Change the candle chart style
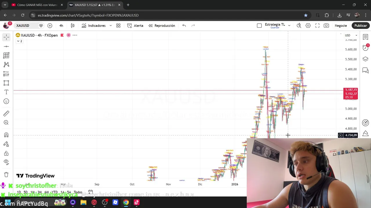371x208 pixels. coord(73,25)
